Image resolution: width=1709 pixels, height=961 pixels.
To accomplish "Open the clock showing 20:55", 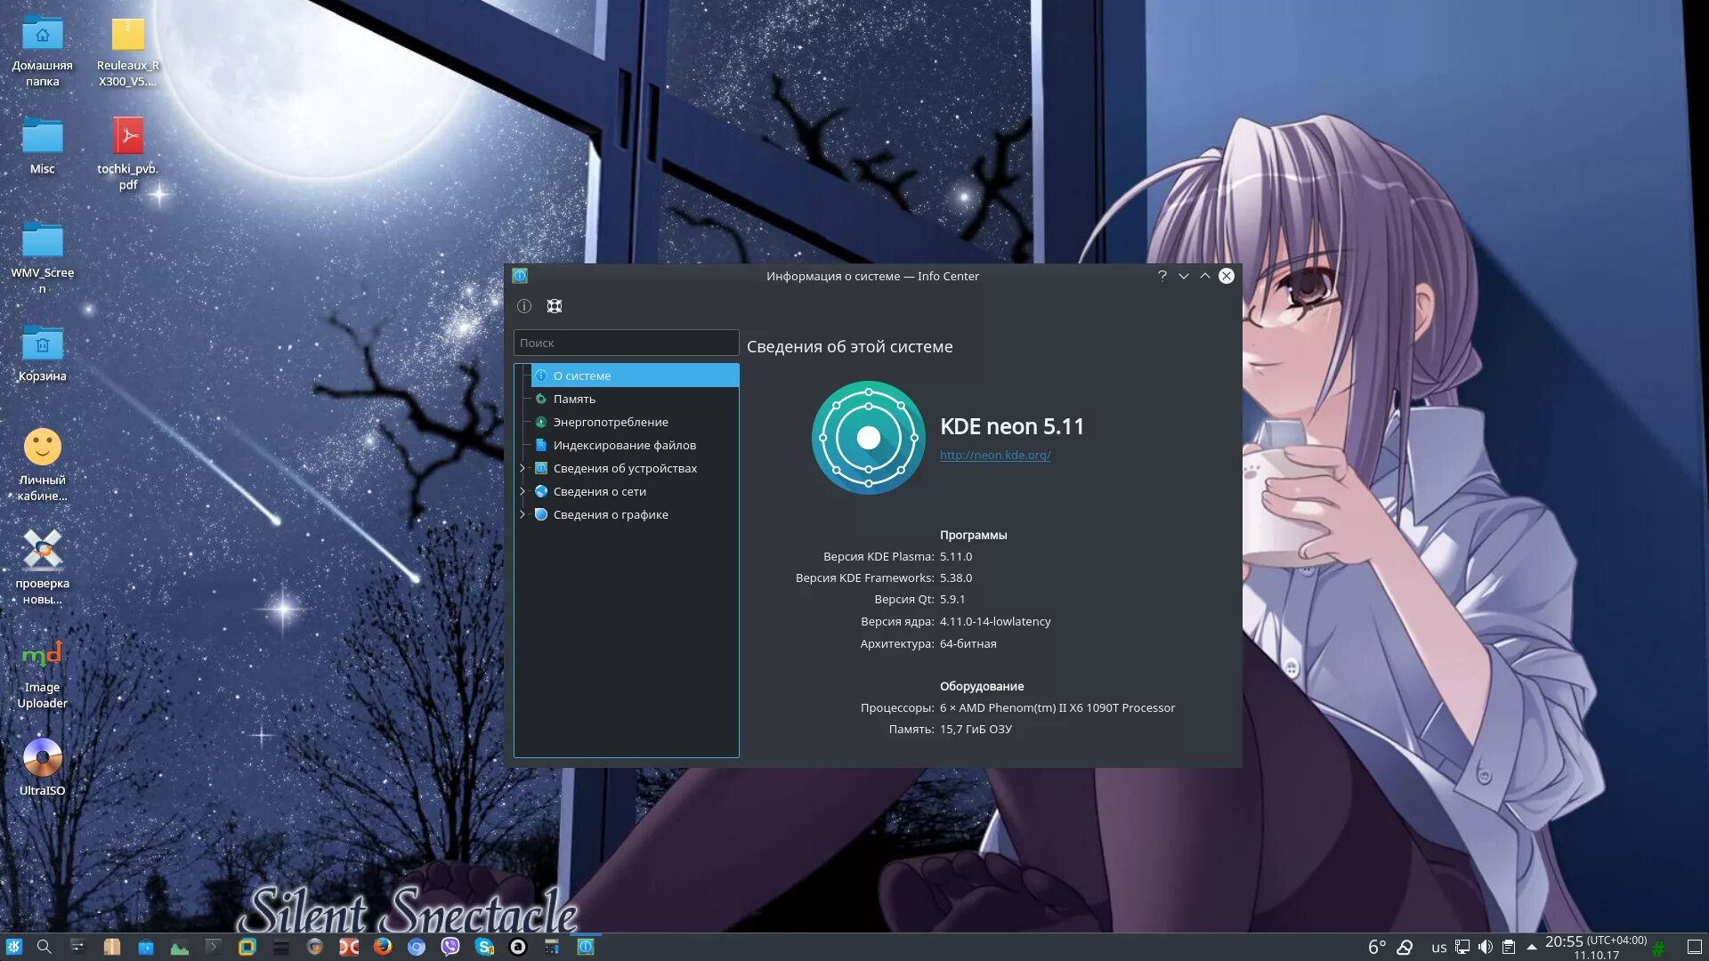I will coord(1595,948).
